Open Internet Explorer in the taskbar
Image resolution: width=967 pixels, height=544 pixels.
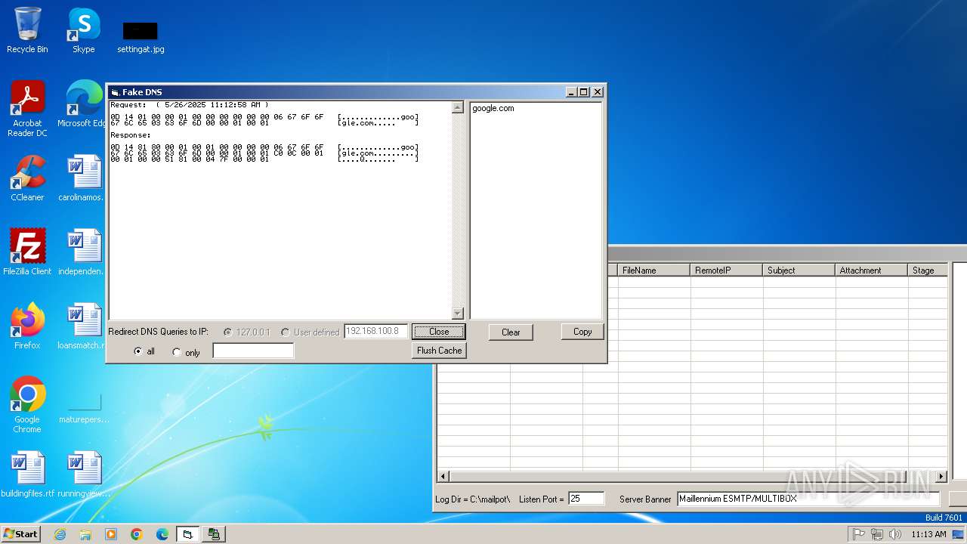(60, 534)
